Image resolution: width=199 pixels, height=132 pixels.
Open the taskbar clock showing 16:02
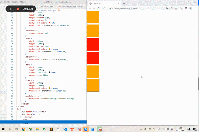pos(180,129)
